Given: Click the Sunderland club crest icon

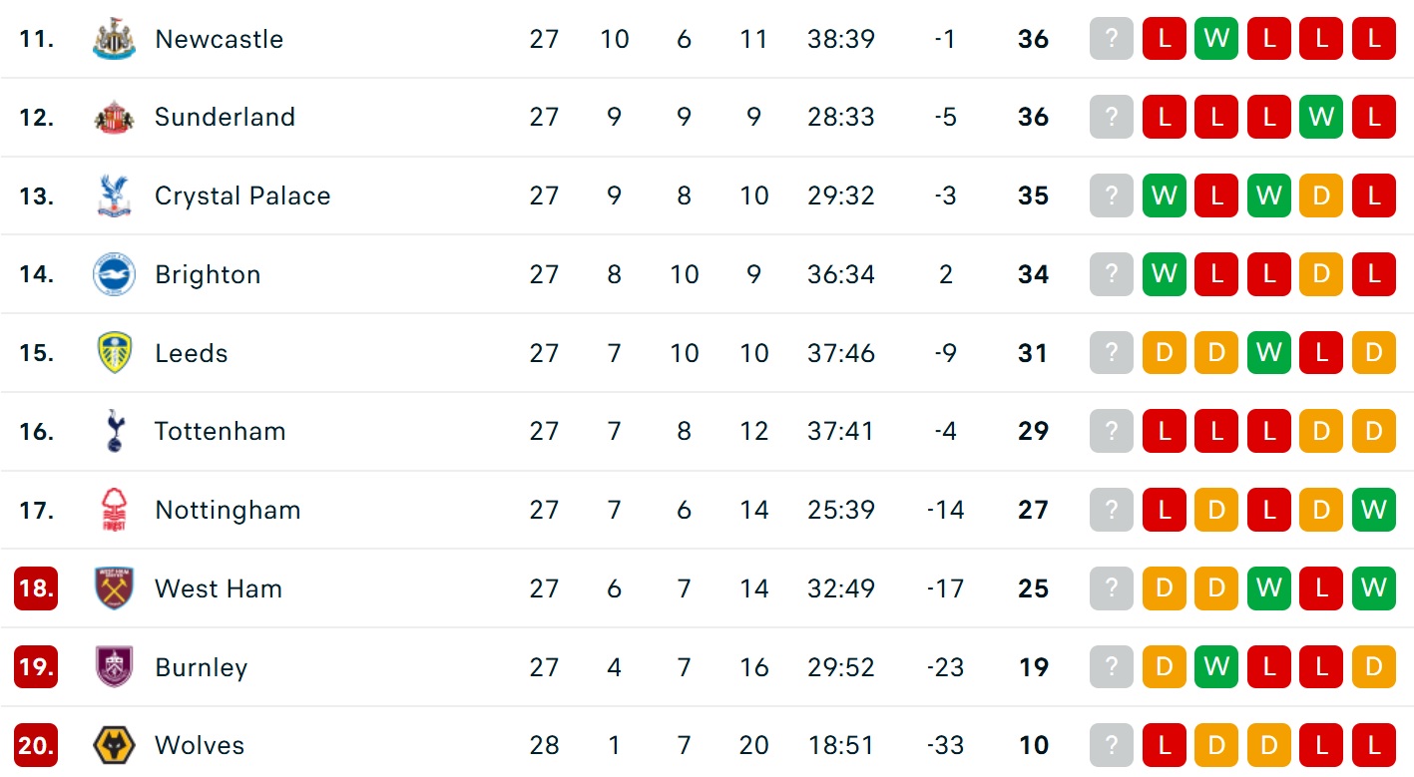Looking at the screenshot, I should click(114, 117).
